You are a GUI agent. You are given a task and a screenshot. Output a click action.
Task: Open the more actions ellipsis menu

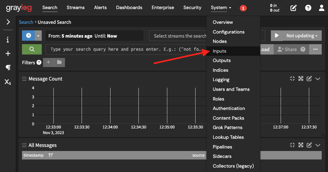[315, 49]
